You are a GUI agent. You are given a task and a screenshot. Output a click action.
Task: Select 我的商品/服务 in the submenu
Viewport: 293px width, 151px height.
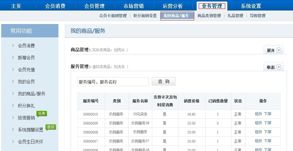click(177, 16)
